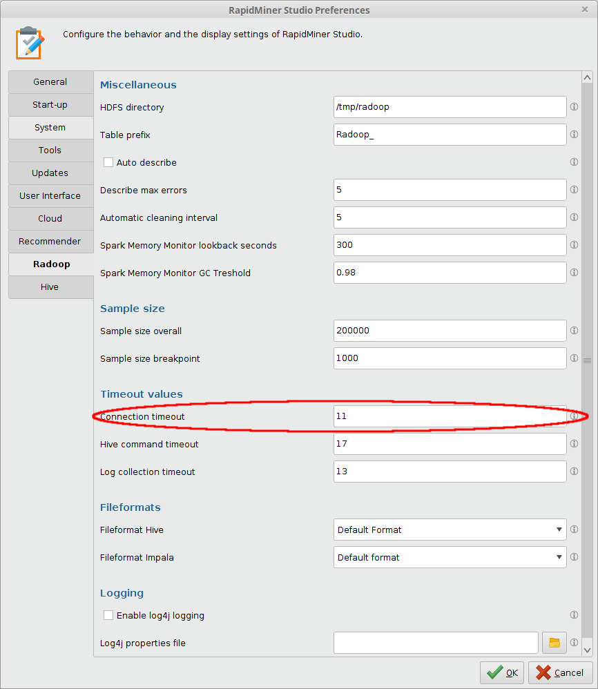This screenshot has width=598, height=689.
Task: Click info icon for Describe max errors
Action: (574, 190)
